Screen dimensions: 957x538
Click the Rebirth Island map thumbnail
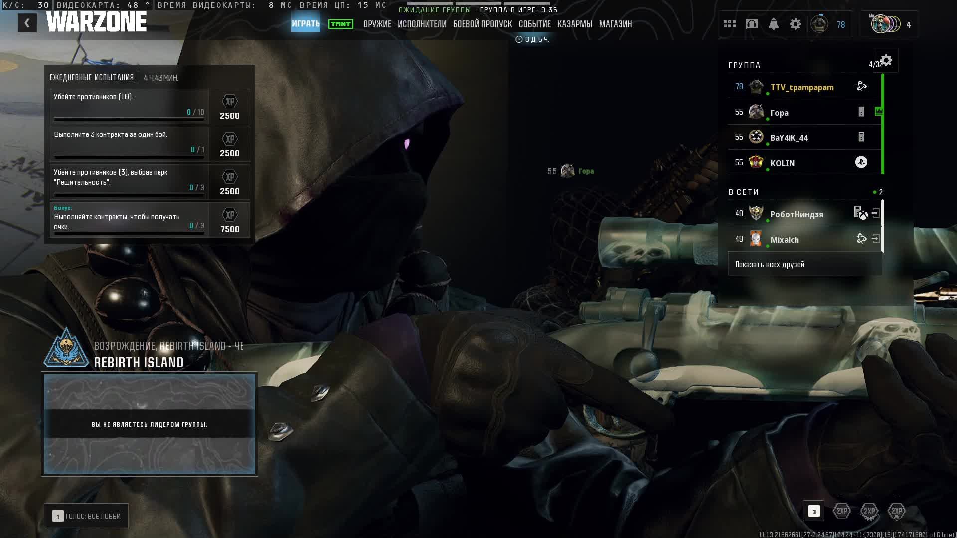pyautogui.click(x=150, y=424)
